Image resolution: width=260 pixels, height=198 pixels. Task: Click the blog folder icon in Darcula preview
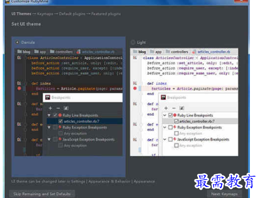[x=20, y=52]
